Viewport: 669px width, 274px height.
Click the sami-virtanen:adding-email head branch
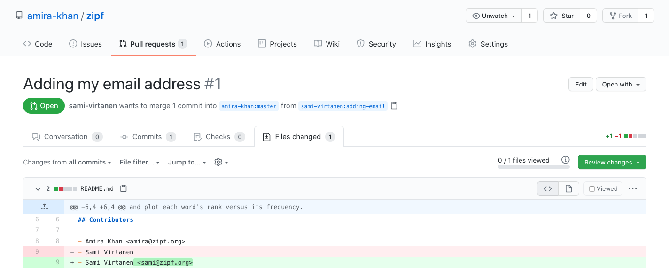click(343, 106)
